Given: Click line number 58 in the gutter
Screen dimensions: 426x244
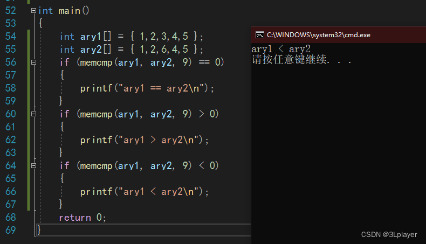Looking at the screenshot, I should 11,88.
